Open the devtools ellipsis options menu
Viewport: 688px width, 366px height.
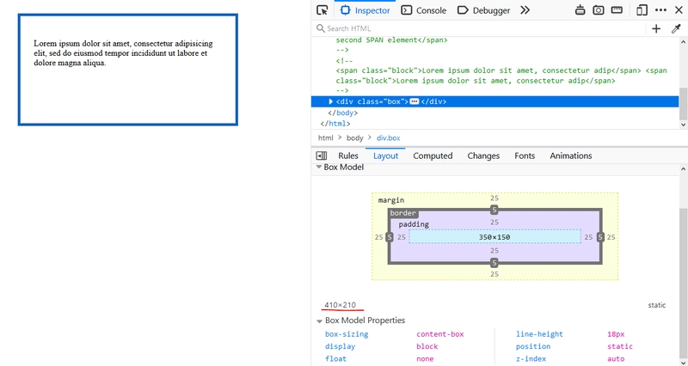pos(660,10)
